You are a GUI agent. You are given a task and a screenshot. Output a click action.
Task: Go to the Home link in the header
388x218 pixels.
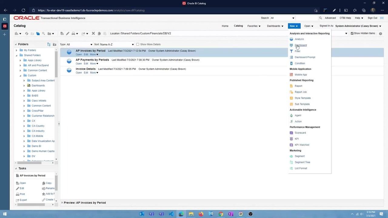point(225,26)
